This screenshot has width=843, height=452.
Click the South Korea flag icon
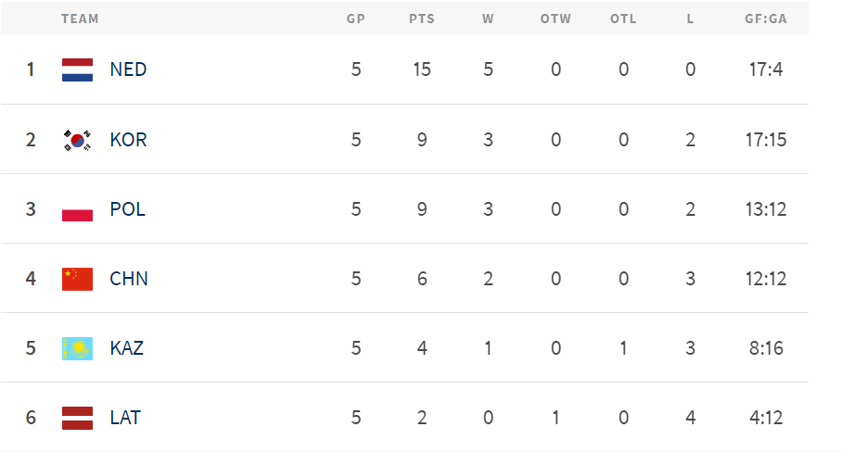77,140
